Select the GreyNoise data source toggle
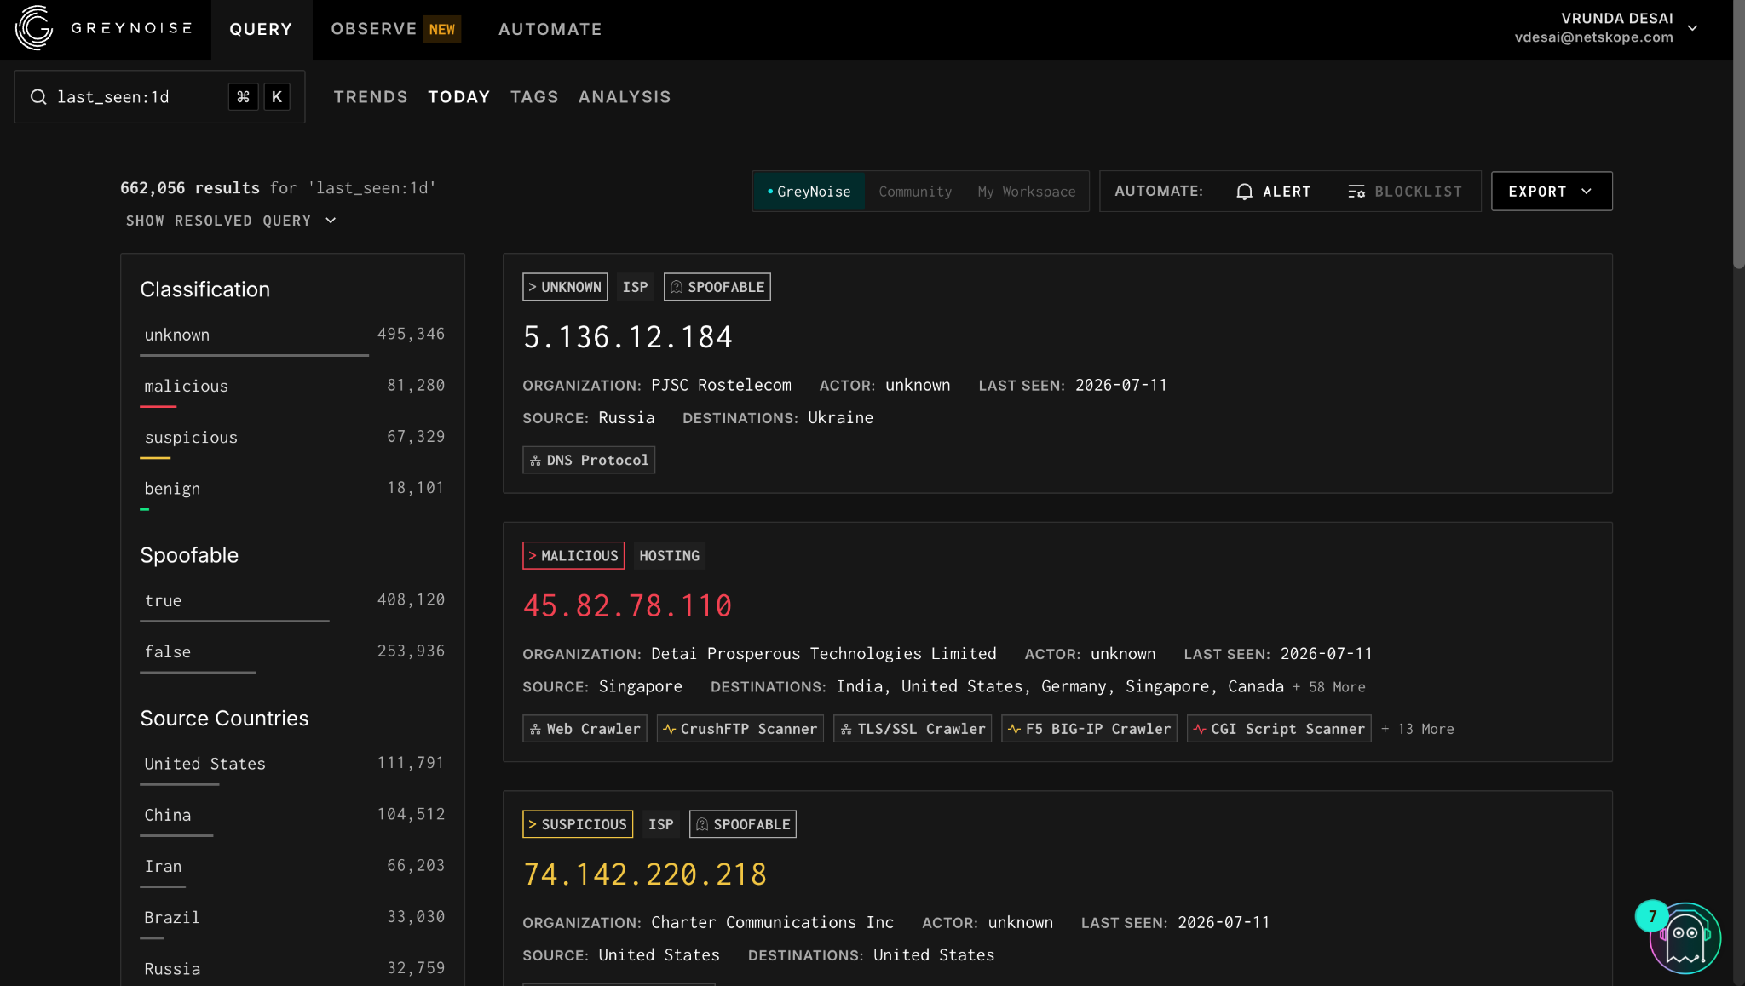The width and height of the screenshot is (1745, 986). click(809, 192)
